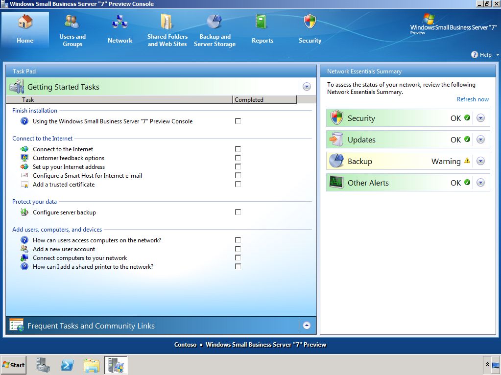Viewport: 501px width, 375px height.
Task: Click the Server Manager taskbar icon
Action: (43, 365)
